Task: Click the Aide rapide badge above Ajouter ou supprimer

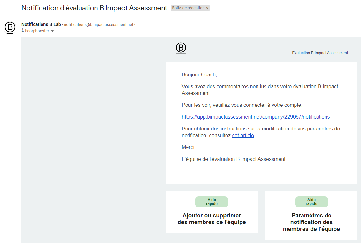Action: 211,202
